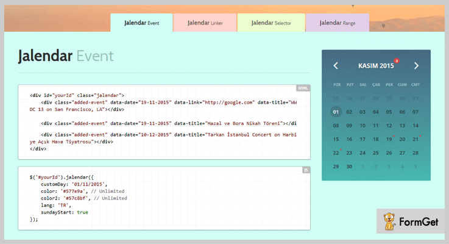Select day 09 in calendar
The width and height of the screenshot is (449, 244).
point(349,126)
